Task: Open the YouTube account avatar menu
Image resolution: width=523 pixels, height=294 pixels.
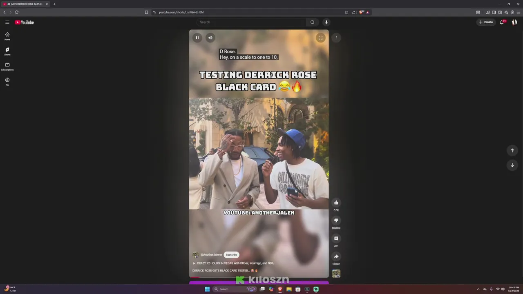Action: click(514, 22)
